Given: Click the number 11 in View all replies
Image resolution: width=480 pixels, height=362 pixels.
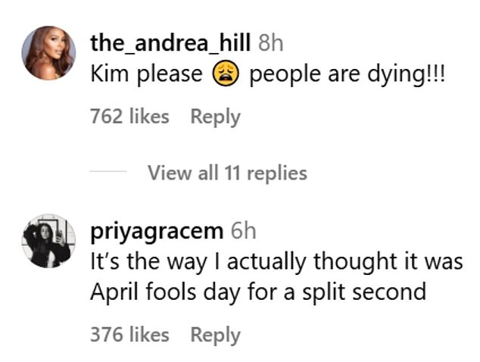Looking at the screenshot, I should tap(232, 173).
